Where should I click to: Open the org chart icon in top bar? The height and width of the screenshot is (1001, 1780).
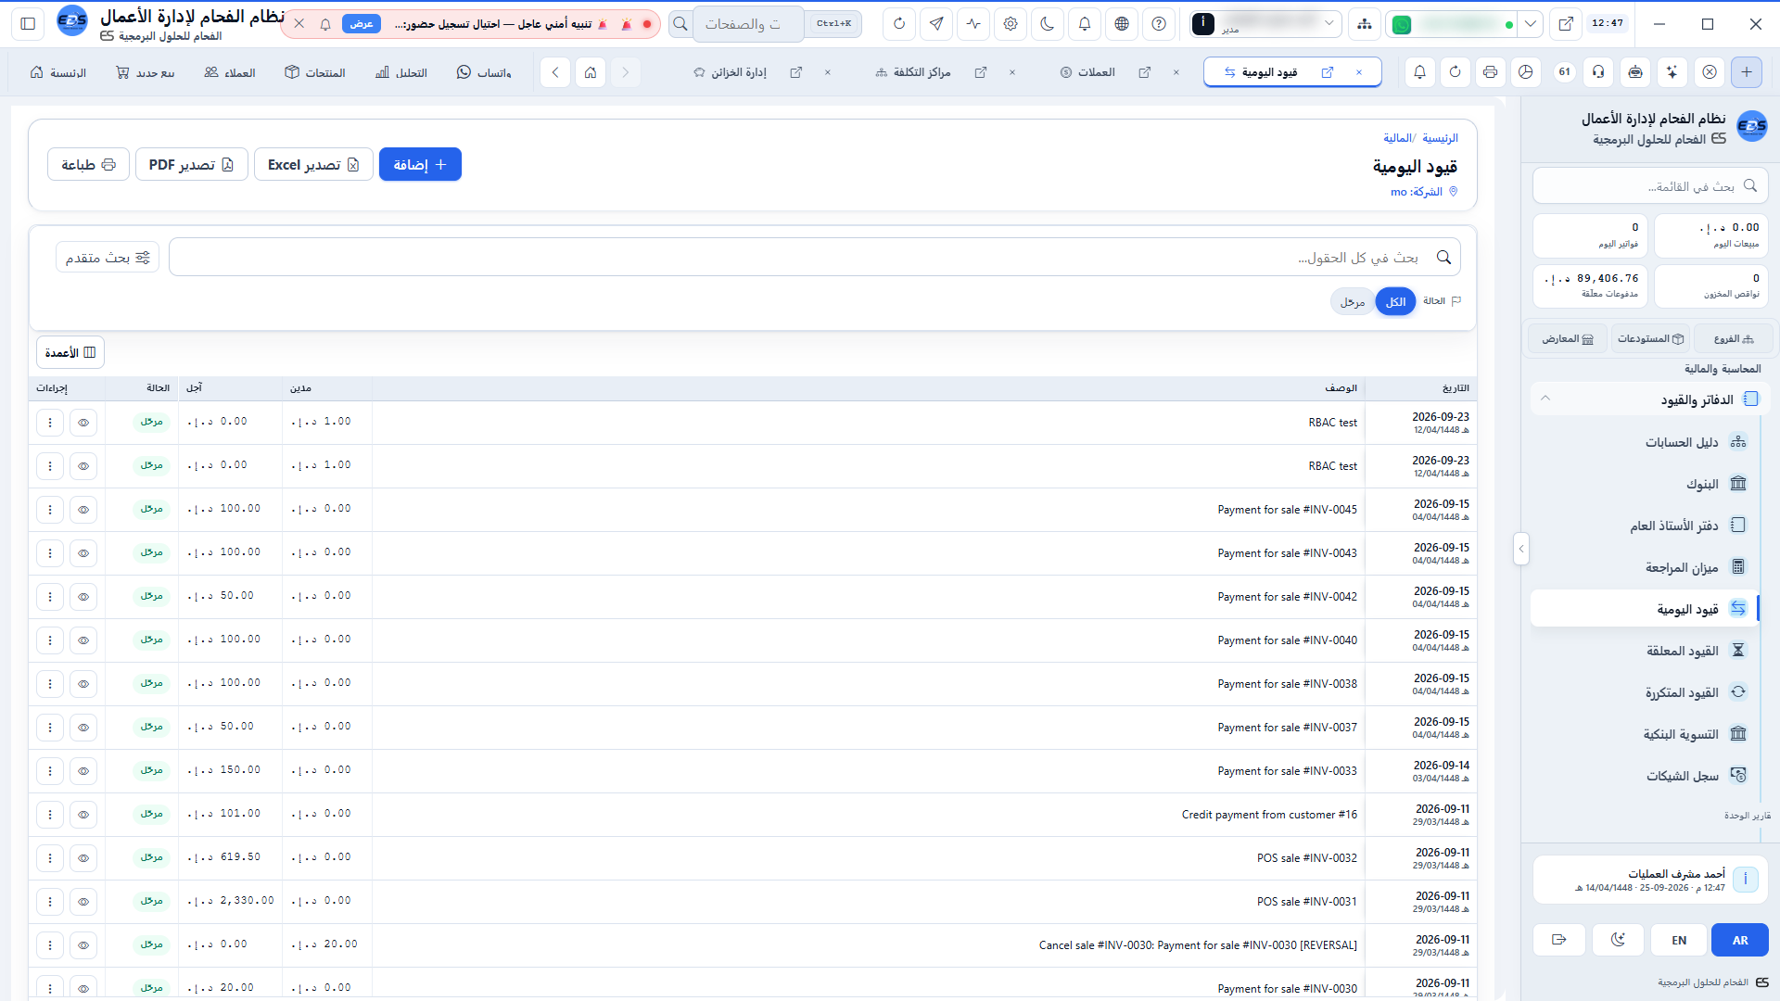click(1365, 24)
